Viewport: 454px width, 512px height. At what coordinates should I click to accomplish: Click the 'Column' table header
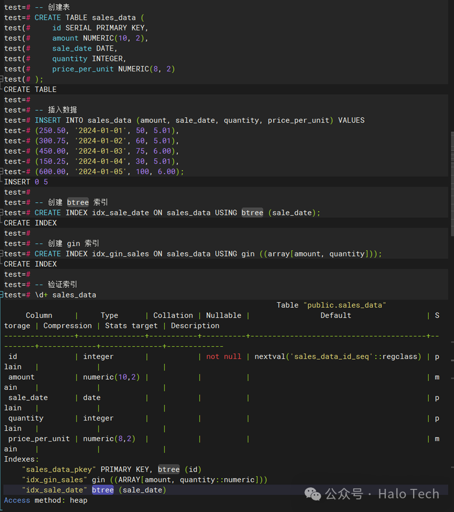(x=39, y=316)
